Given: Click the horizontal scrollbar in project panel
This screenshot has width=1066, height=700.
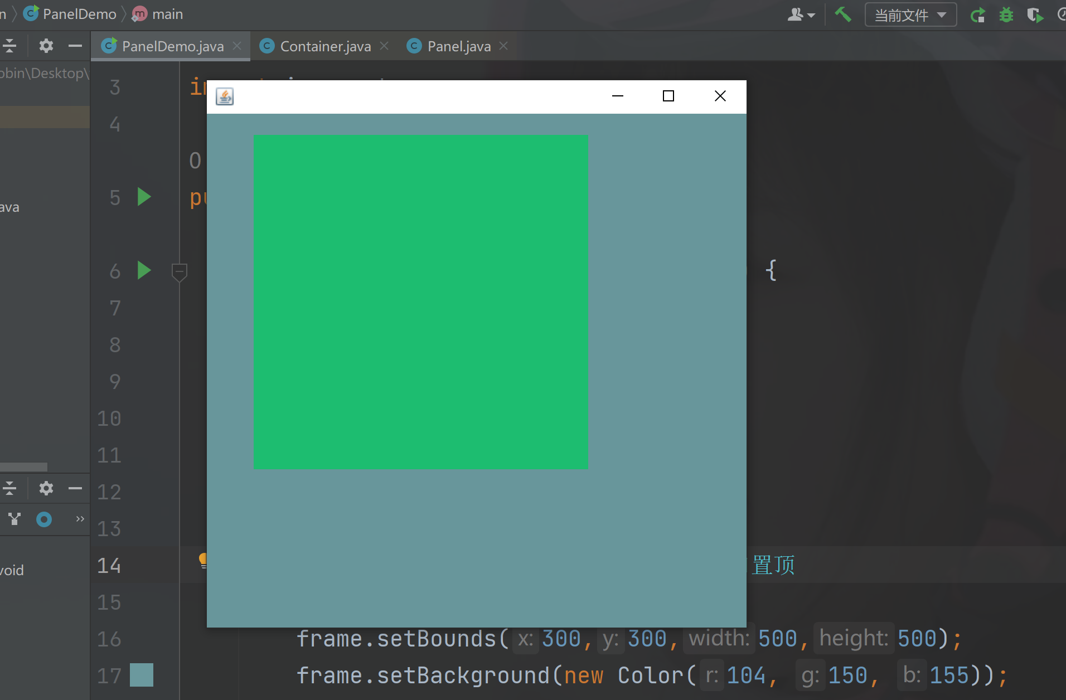Looking at the screenshot, I should 23,466.
